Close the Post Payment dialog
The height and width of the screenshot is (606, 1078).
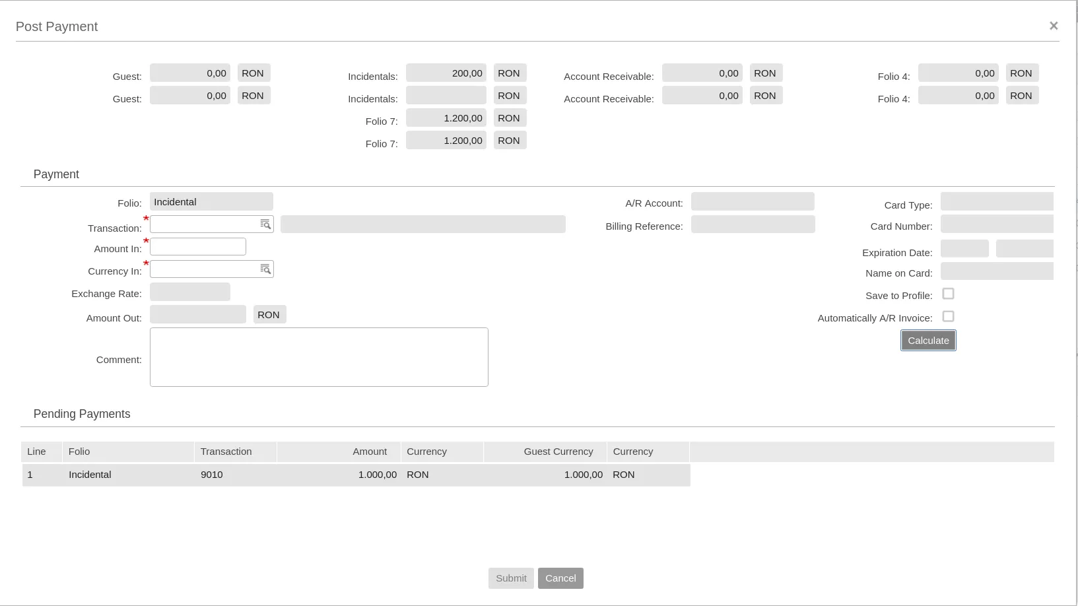1054,26
